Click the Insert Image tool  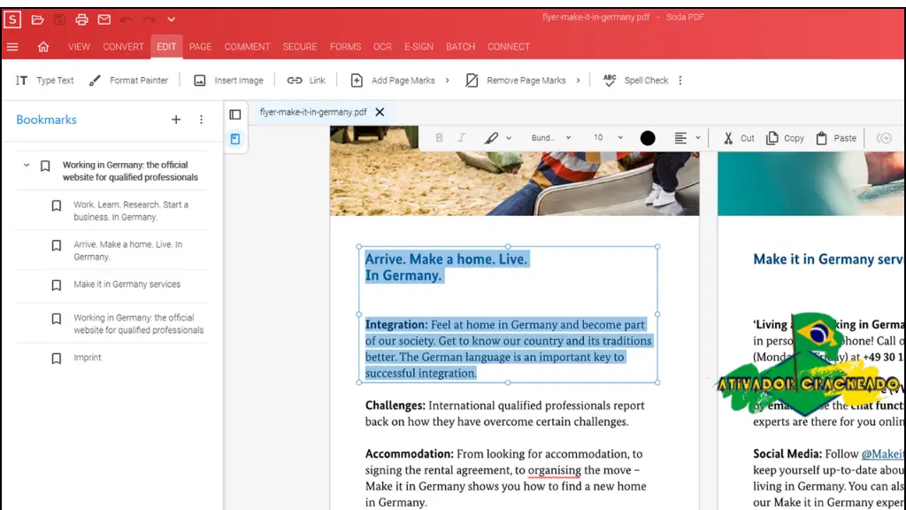[228, 81]
